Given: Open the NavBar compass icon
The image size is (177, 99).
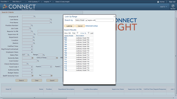Looking at the screenshot, I should pyautogui.click(x=173, y=6).
